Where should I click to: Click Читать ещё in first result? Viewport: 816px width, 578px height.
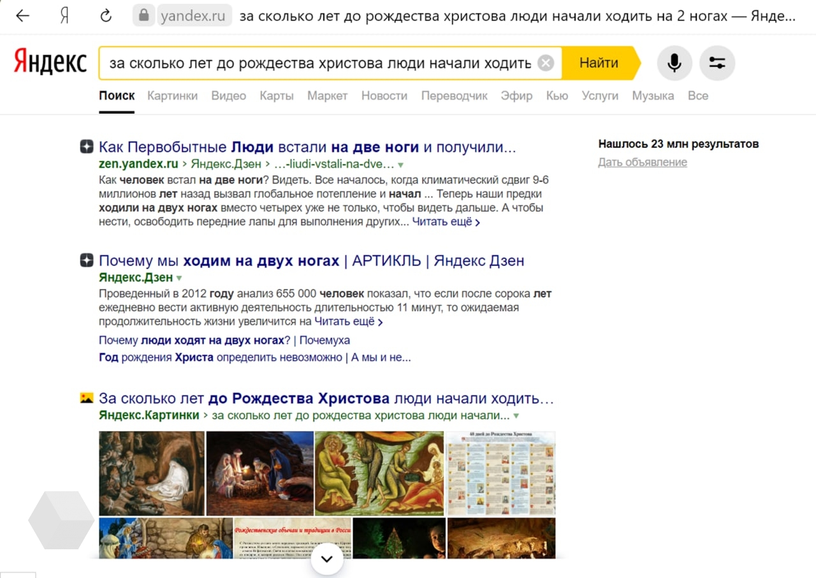(446, 222)
